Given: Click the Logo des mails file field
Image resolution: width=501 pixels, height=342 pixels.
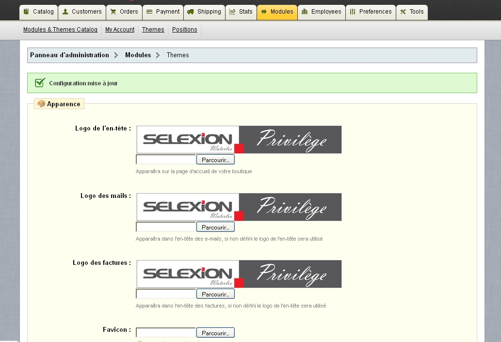Looking at the screenshot, I should (x=166, y=227).
